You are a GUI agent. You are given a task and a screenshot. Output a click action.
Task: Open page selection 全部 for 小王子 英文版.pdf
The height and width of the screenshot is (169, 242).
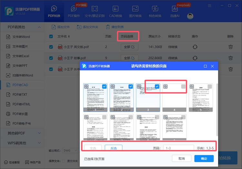click(x=129, y=47)
